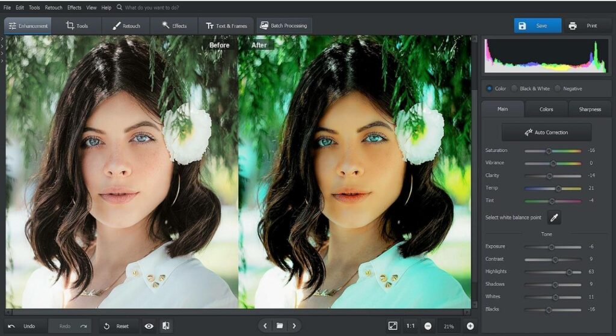The width and height of the screenshot is (616, 336).
Task: Switch to the Tools tab
Action: (77, 26)
